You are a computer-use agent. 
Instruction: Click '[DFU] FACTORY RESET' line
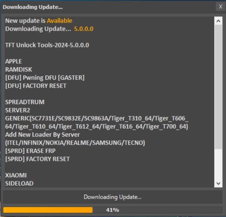coord(36,86)
